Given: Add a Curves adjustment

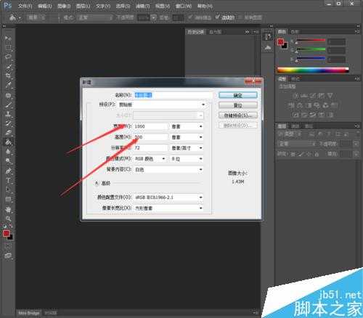Looking at the screenshot, I should (313, 96).
